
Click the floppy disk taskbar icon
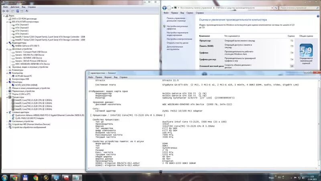tap(25, 178)
